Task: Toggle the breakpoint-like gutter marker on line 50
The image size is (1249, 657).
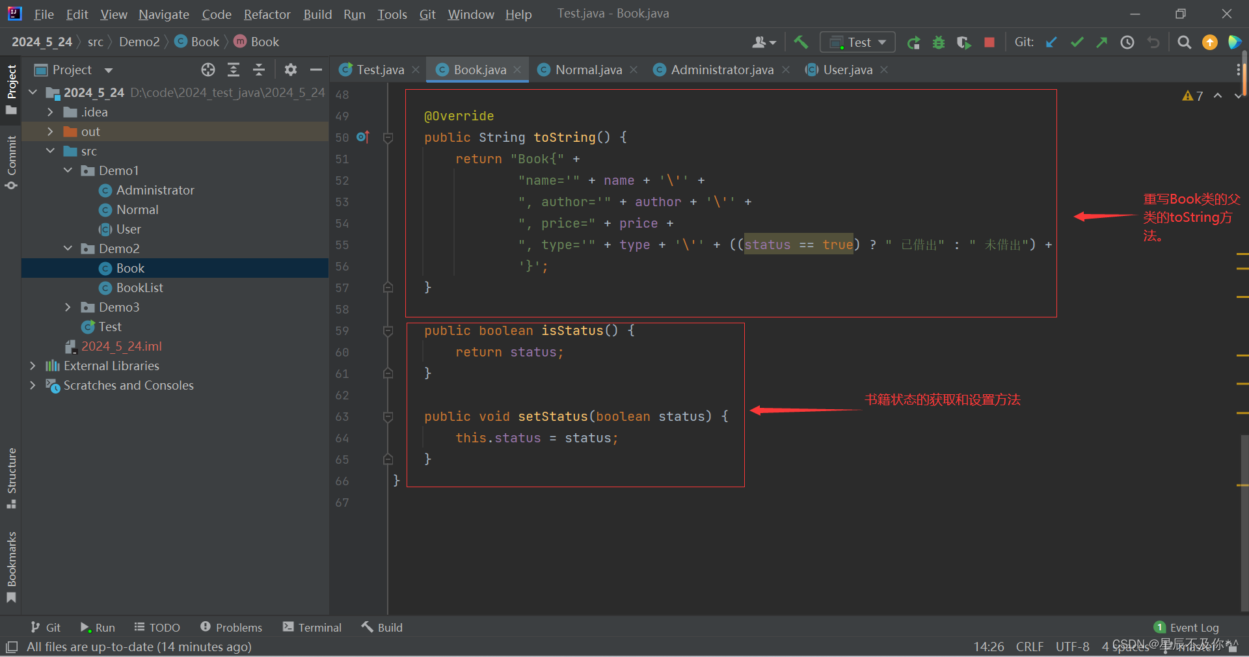Action: (362, 137)
